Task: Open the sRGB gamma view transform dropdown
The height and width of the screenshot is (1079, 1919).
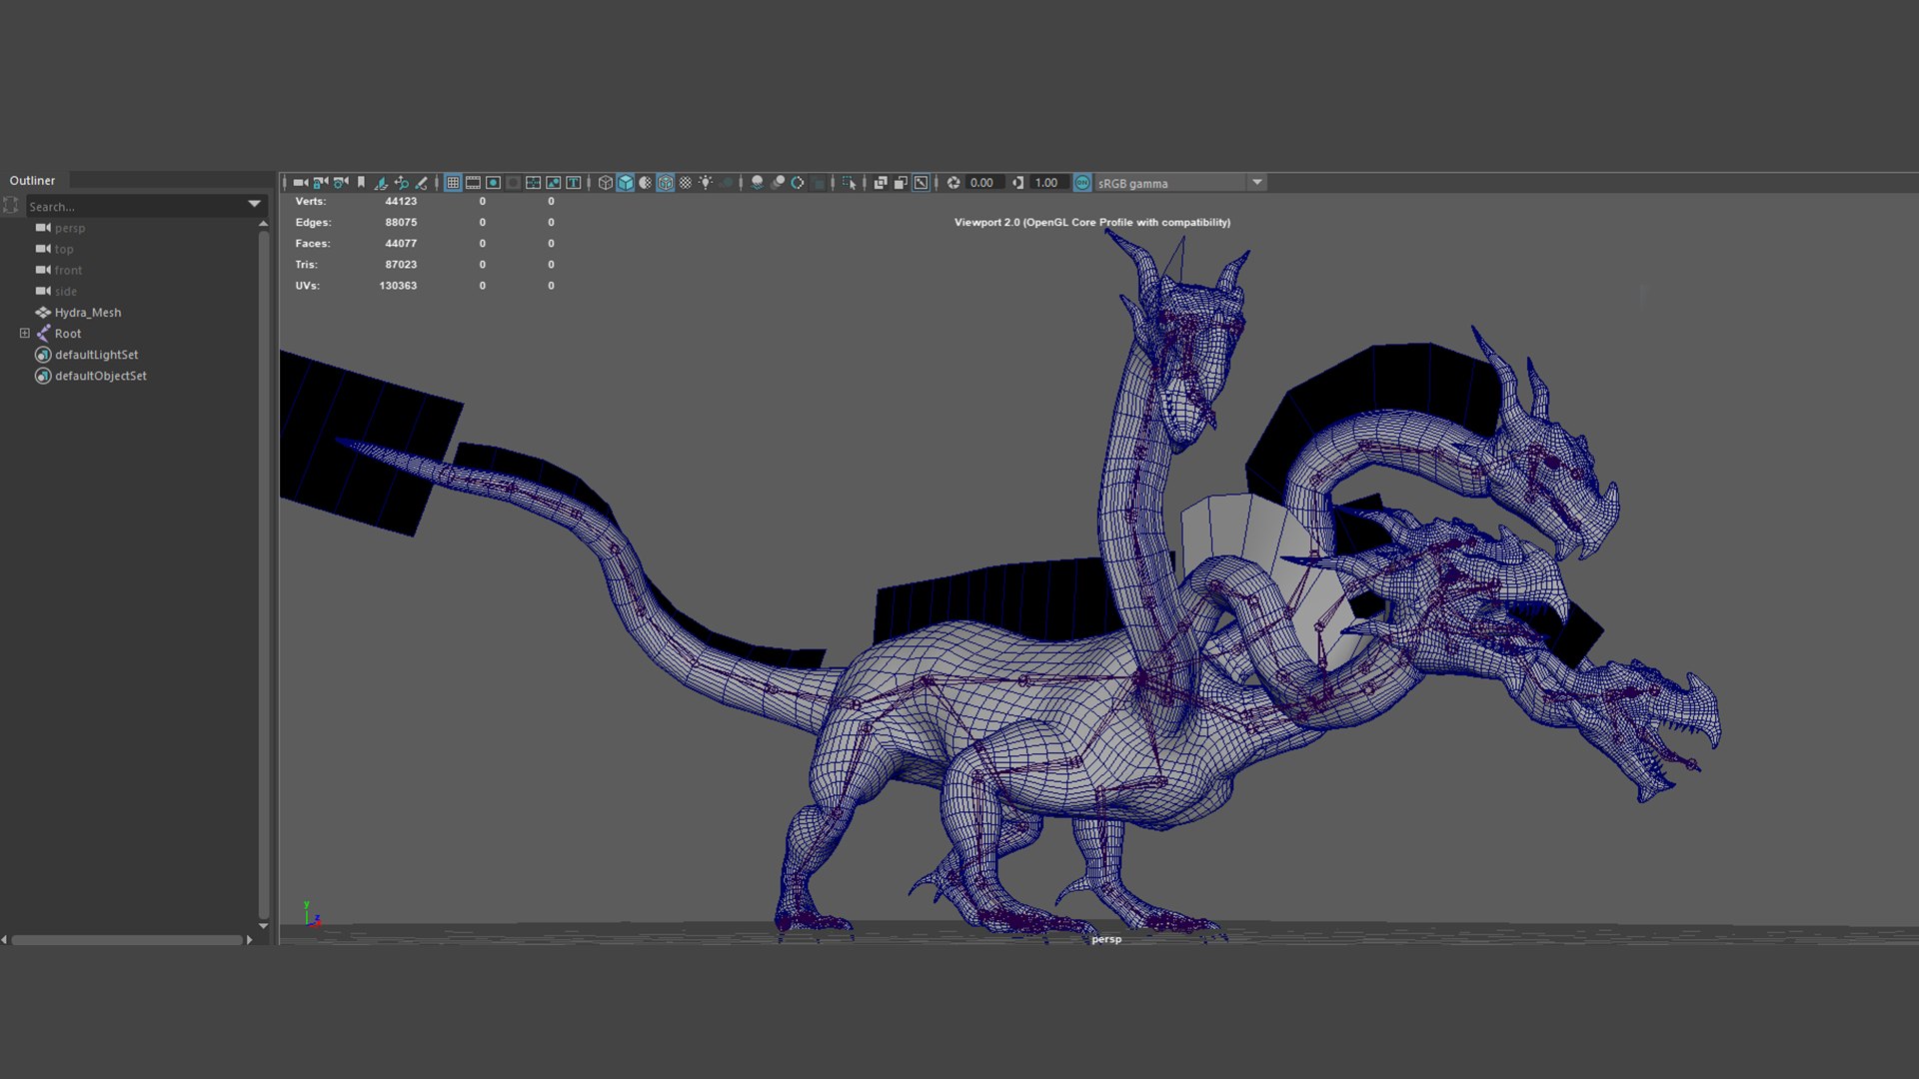Action: 1180,183
